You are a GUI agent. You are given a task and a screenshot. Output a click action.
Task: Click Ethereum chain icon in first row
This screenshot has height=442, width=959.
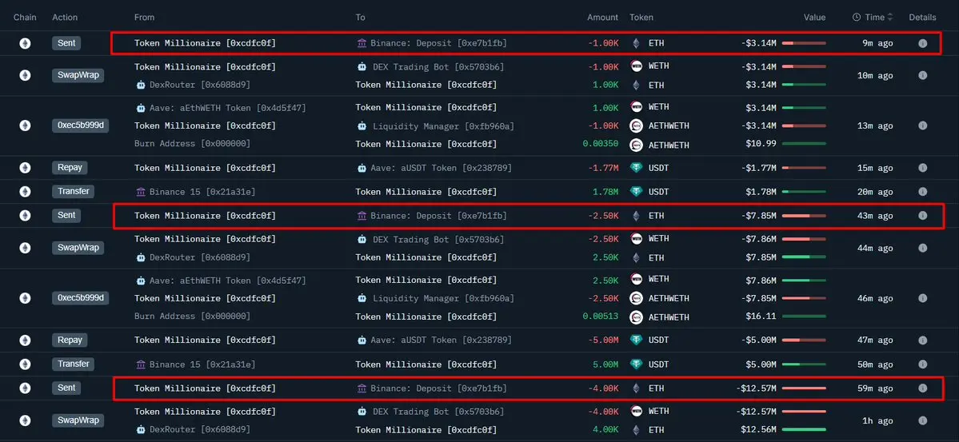click(25, 43)
